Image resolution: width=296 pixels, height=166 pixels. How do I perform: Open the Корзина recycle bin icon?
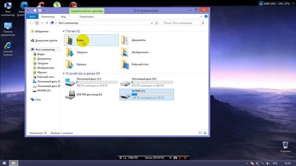click(x=285, y=147)
